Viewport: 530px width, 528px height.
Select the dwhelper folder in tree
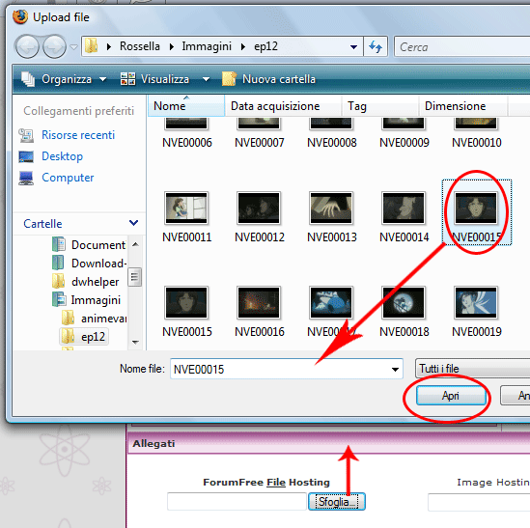[95, 282]
